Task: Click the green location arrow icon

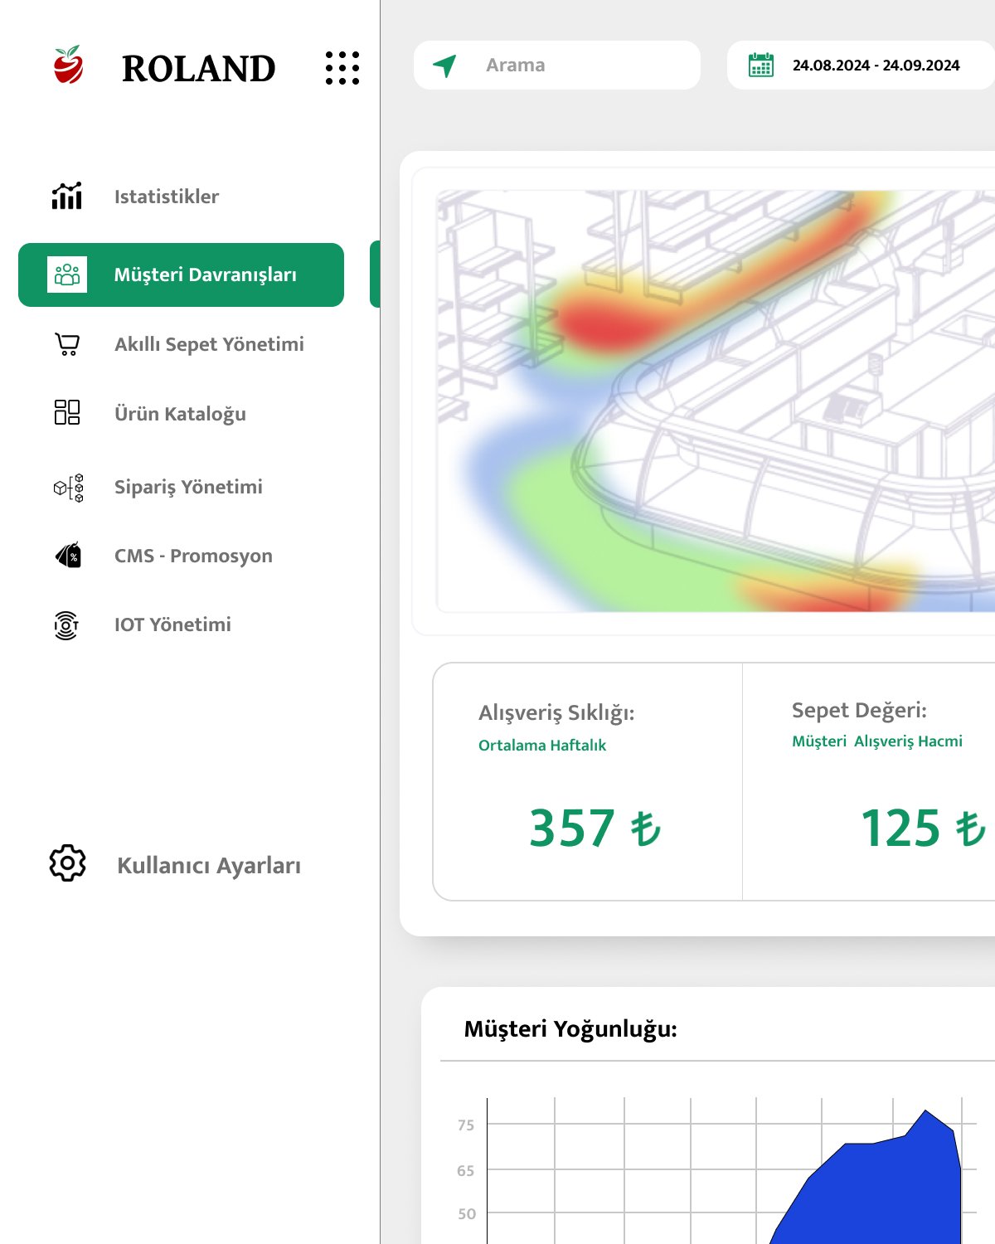Action: (x=445, y=66)
